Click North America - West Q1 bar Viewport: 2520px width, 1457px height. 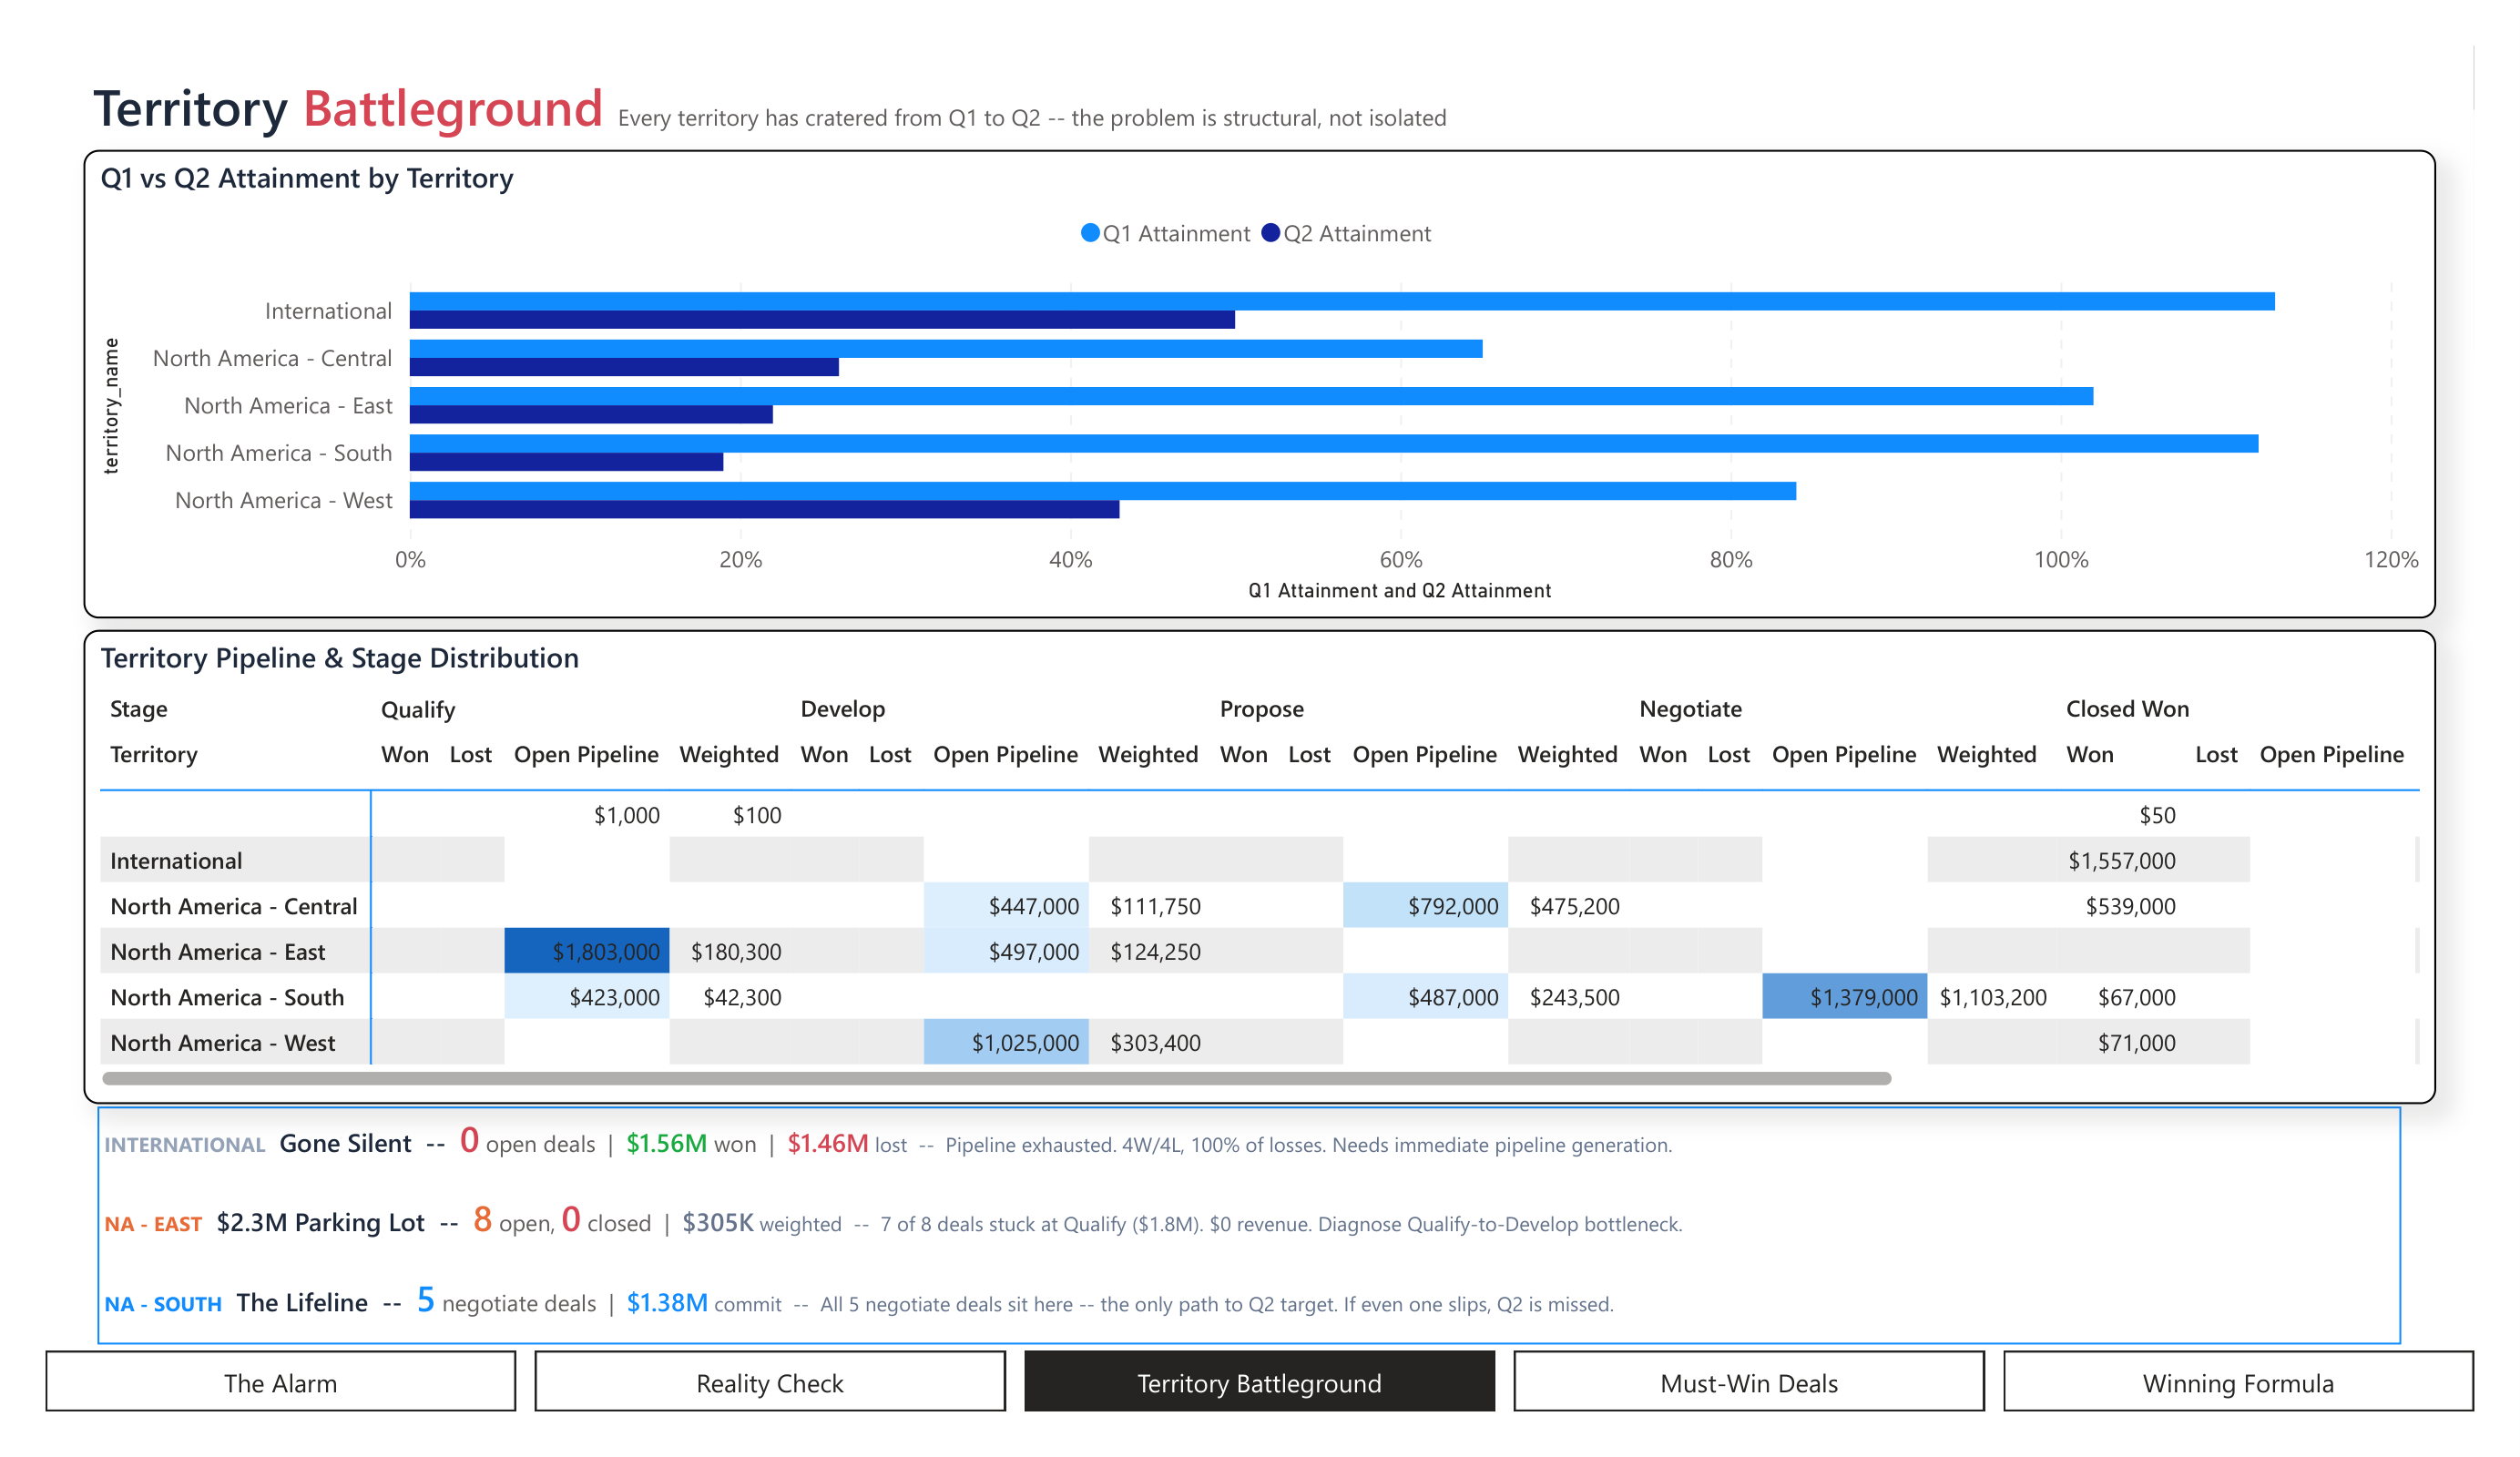pos(1100,491)
